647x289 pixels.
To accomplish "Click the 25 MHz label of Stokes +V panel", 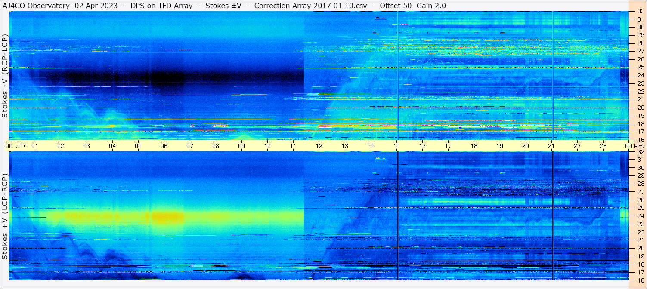I will coord(641,208).
